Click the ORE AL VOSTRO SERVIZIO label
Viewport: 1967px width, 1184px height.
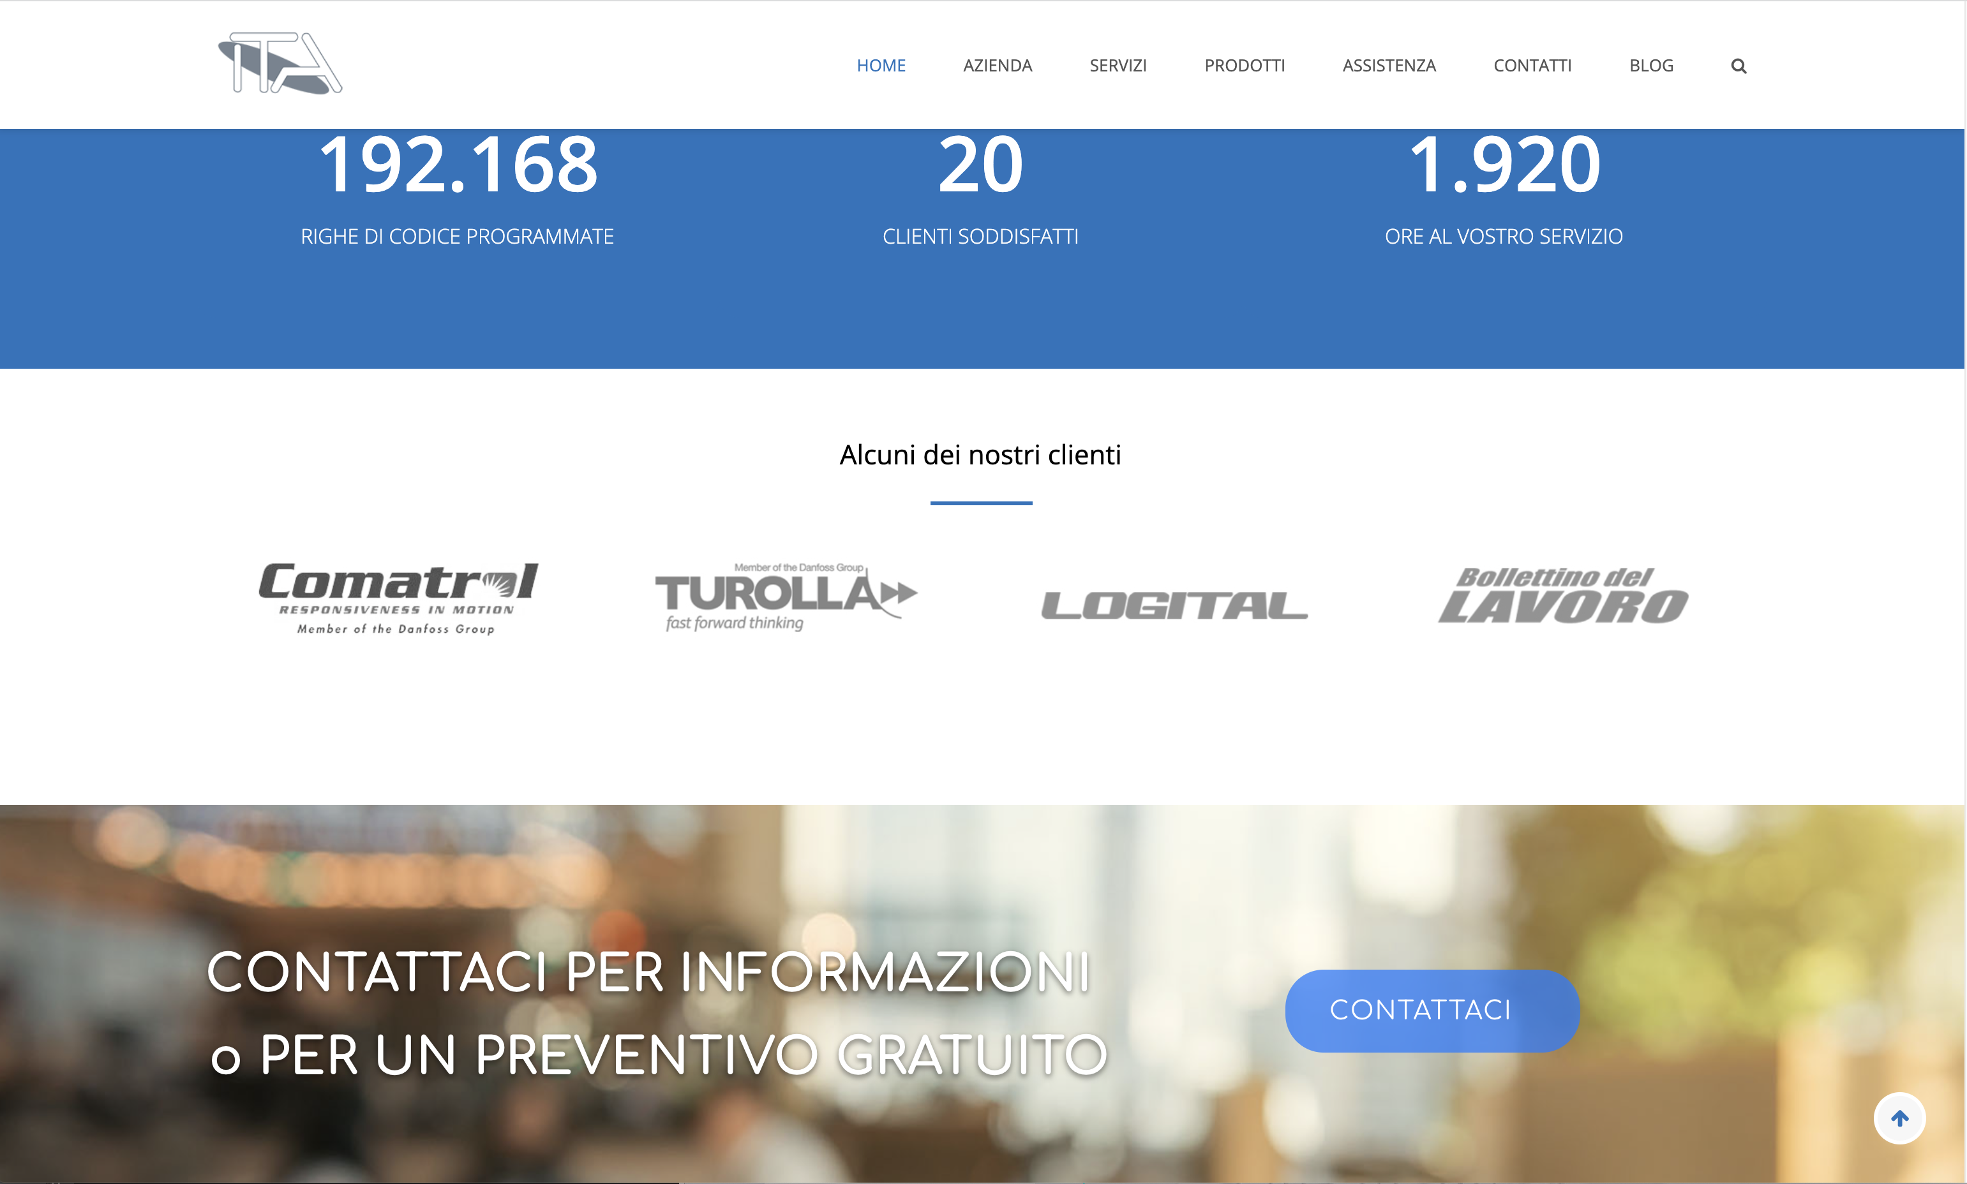[x=1504, y=236]
